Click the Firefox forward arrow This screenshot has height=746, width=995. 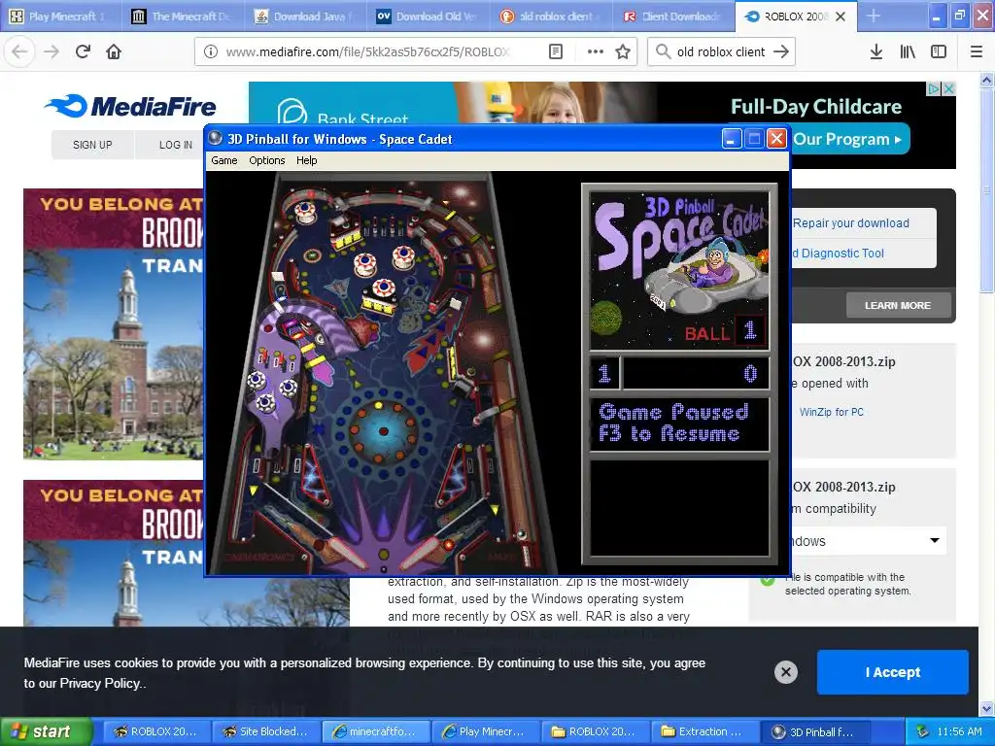click(51, 51)
